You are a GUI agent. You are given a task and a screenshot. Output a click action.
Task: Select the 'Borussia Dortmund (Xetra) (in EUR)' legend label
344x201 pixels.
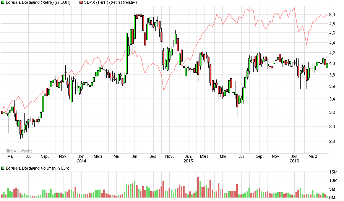(x=38, y=2)
